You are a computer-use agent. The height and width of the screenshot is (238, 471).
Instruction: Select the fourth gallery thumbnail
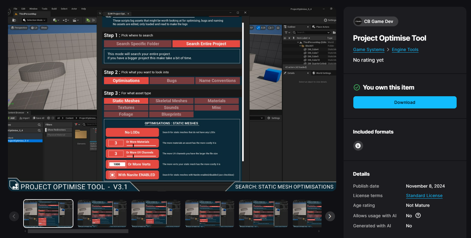point(210,214)
